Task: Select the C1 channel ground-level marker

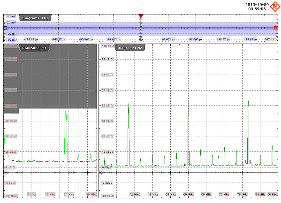Action: point(6,28)
